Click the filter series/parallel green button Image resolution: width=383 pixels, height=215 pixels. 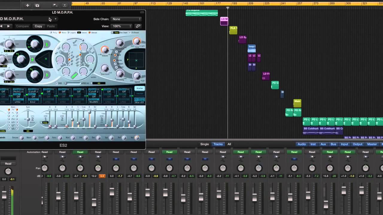pos(74,76)
